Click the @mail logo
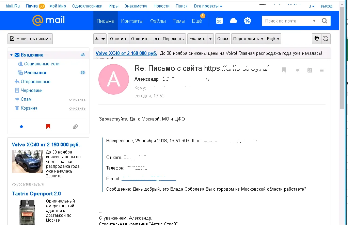348x225 pixels. coord(48,20)
